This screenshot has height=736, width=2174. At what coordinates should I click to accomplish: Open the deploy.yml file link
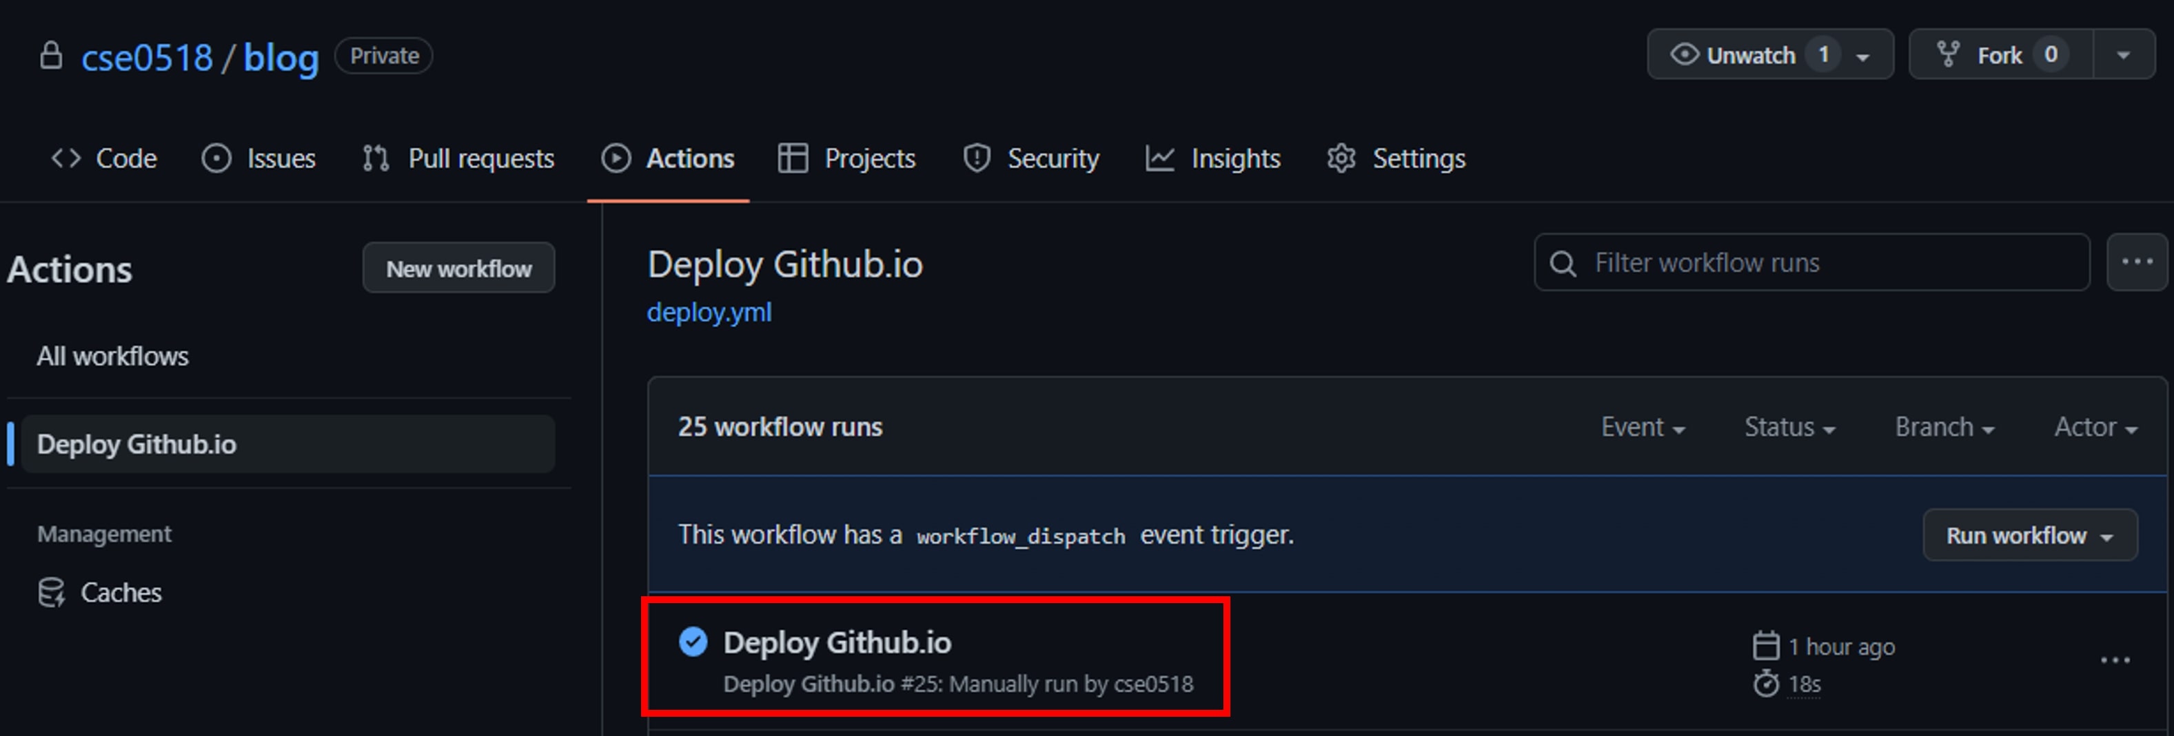coord(709,313)
